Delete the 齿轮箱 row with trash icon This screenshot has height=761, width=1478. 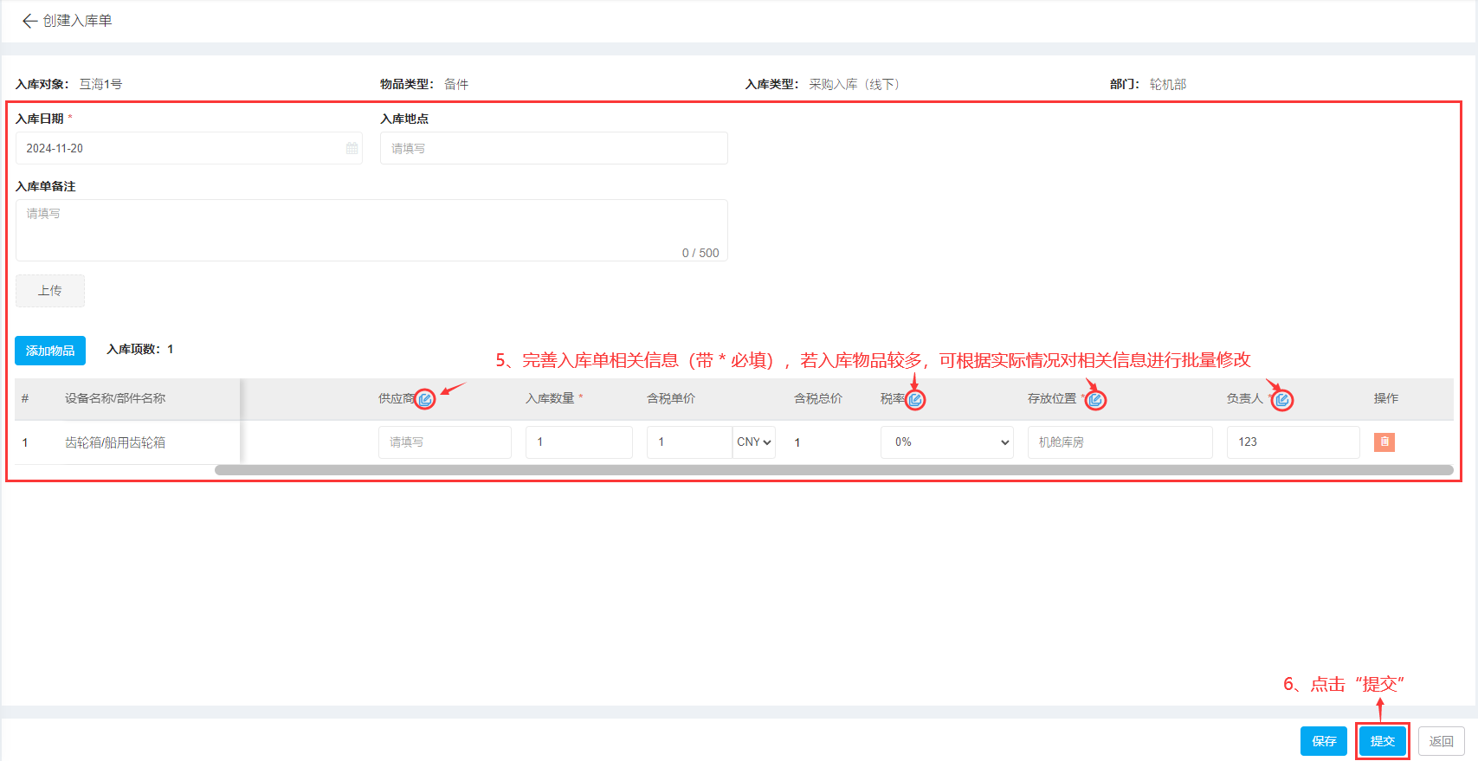tap(1384, 442)
